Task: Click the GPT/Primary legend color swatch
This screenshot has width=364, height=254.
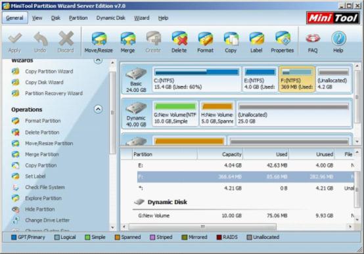Action: coord(14,238)
